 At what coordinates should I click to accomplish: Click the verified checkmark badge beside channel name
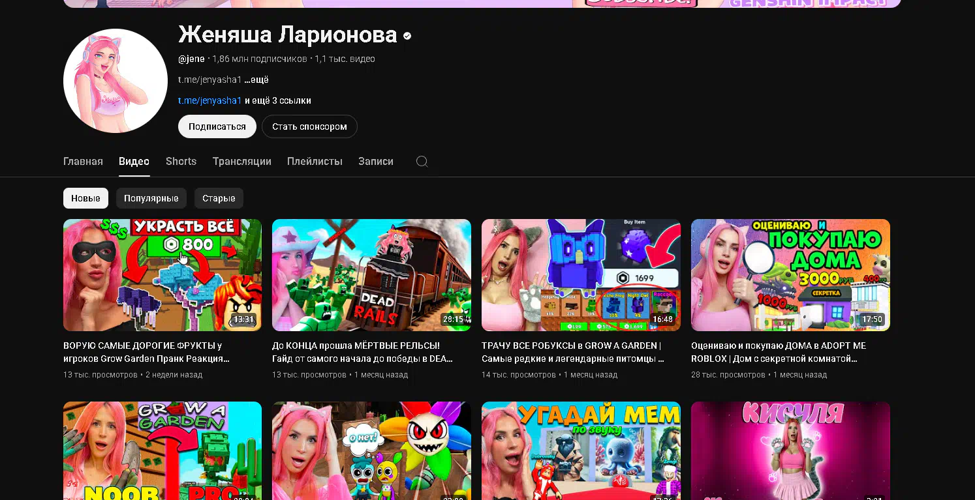407,36
